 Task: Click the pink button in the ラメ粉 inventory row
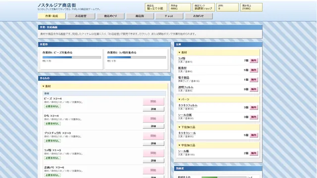[254, 61]
